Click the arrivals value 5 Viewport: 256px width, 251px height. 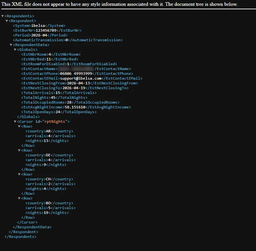(49, 208)
